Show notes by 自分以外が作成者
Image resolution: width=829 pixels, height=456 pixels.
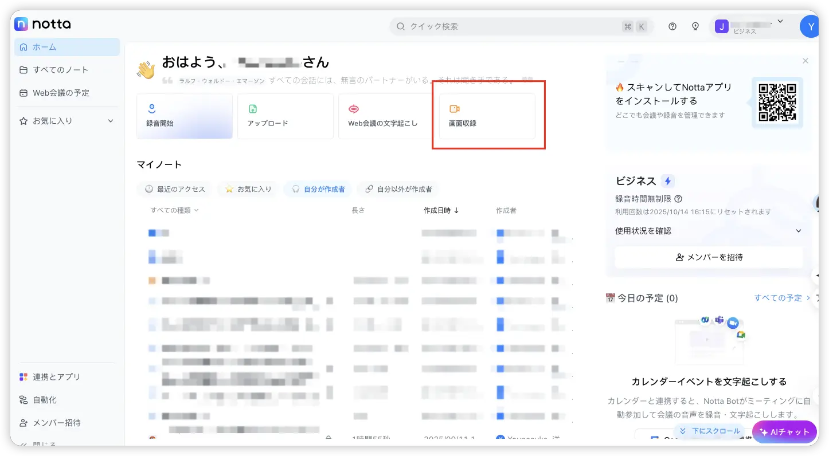point(398,189)
